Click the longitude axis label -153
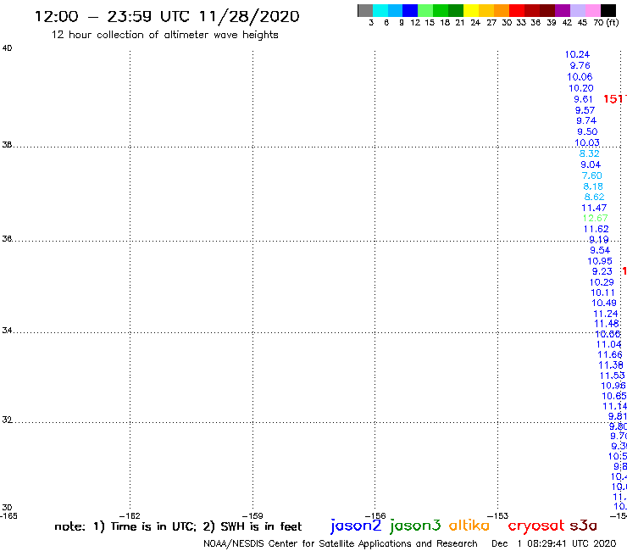The height and width of the screenshot is (551, 627). click(x=498, y=516)
